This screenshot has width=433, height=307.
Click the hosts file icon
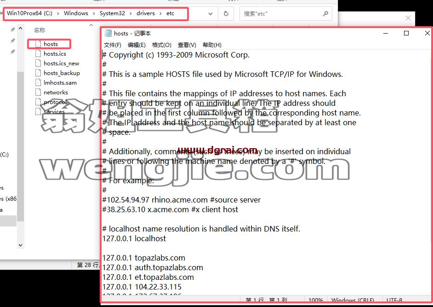coord(38,44)
